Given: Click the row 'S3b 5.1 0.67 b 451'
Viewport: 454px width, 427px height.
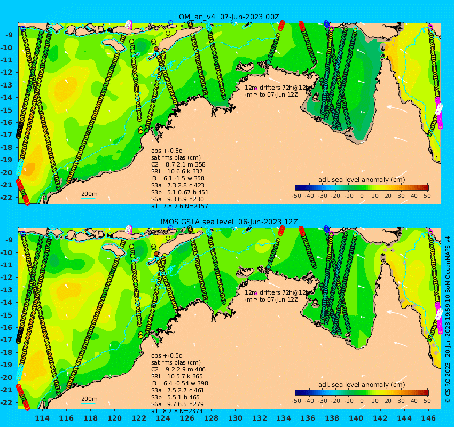Looking at the screenshot, I should [x=179, y=192].
